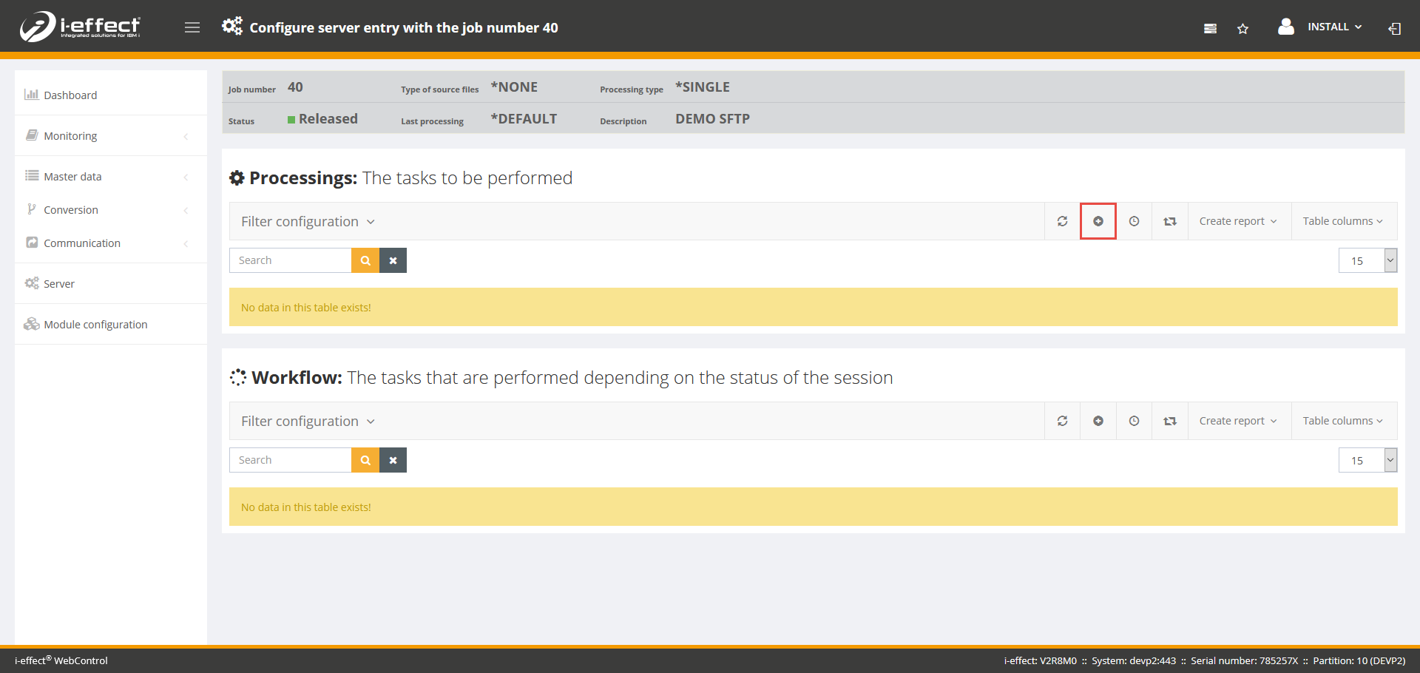Click the add button in Workflow toolbar
The width and height of the screenshot is (1420, 673).
click(x=1098, y=421)
